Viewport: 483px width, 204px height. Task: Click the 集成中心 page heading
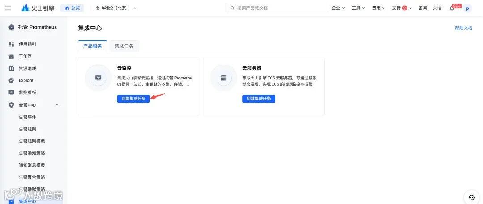[89, 28]
